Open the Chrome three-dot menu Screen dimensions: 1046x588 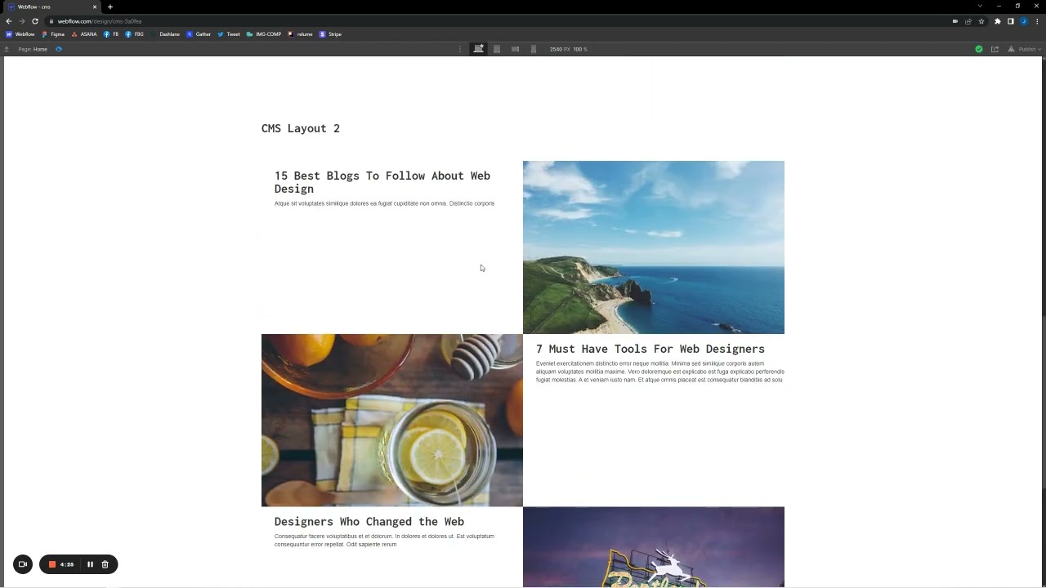[1037, 21]
